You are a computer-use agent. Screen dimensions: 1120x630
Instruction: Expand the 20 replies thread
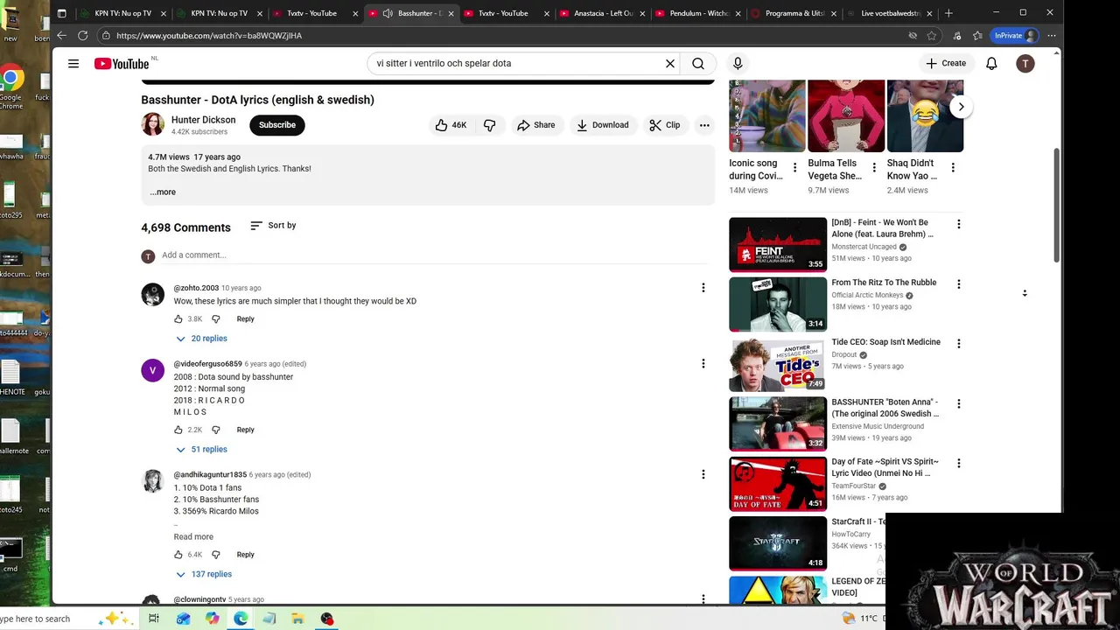[x=201, y=339]
